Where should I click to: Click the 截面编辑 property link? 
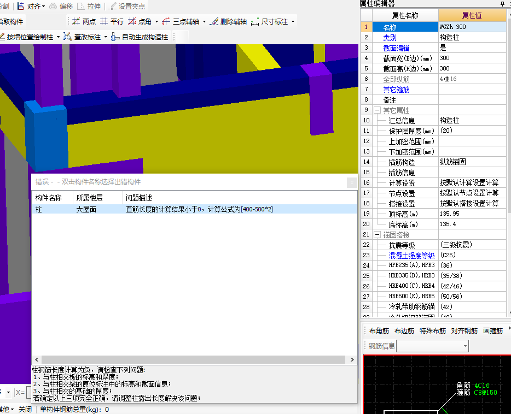click(x=396, y=48)
